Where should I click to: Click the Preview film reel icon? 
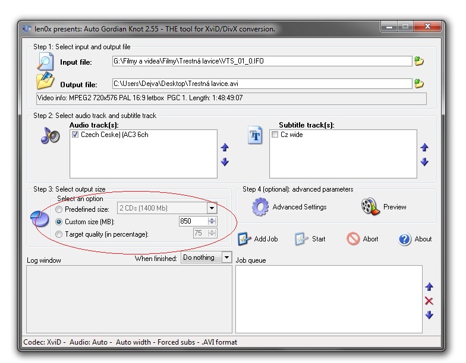(370, 206)
